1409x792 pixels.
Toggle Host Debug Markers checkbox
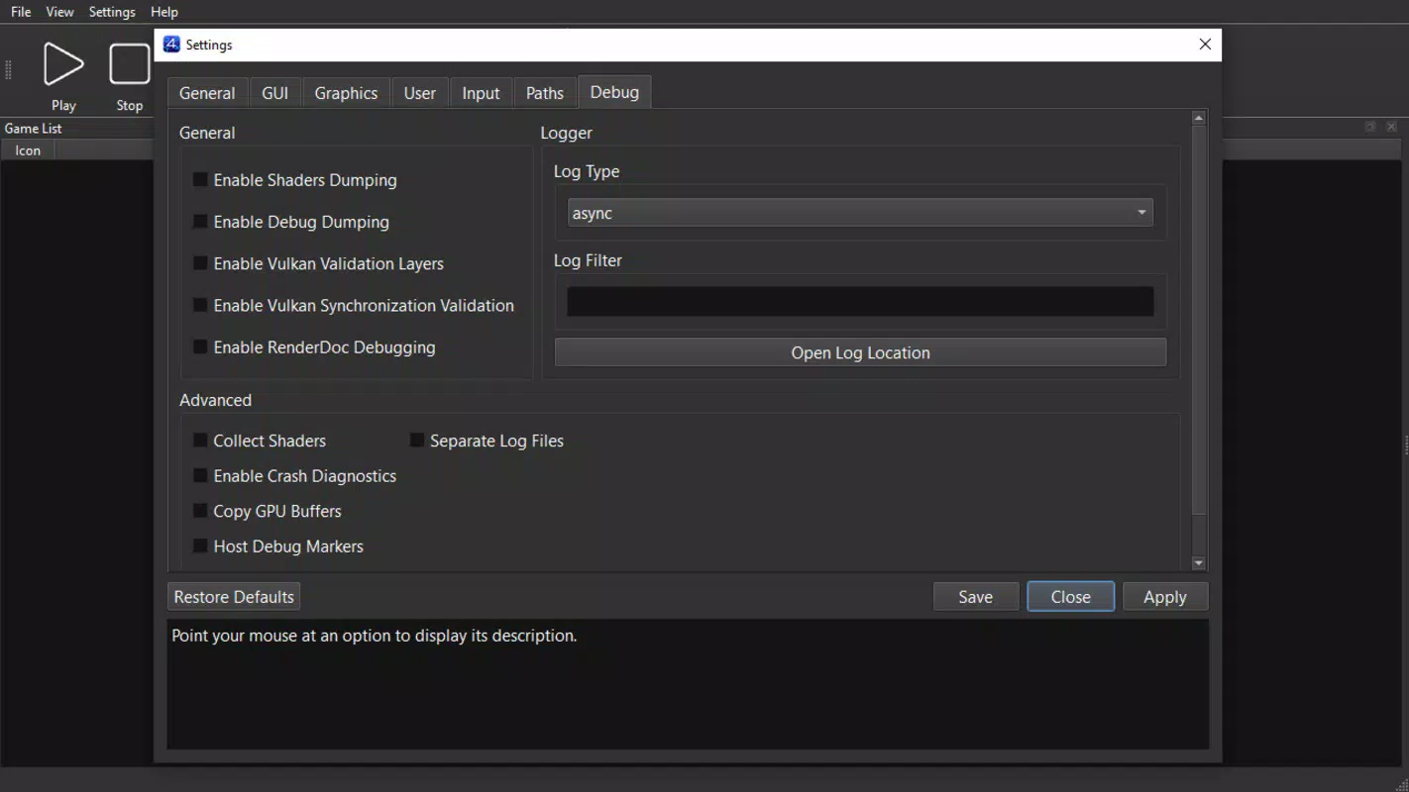[200, 545]
